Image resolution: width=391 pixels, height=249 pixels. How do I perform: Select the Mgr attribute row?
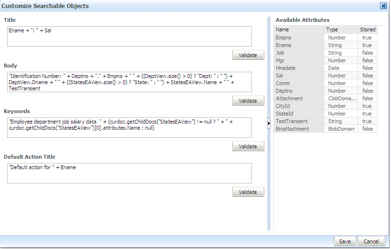pos(325,60)
